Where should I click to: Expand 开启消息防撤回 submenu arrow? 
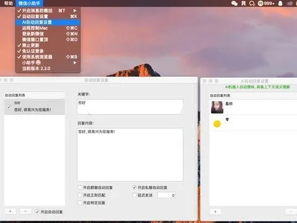[75, 11]
